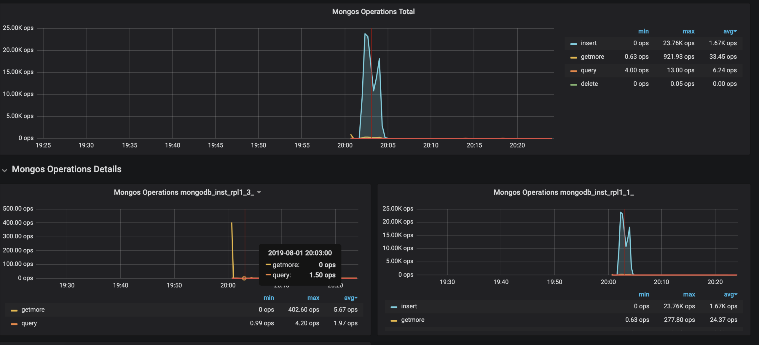Image resolution: width=759 pixels, height=345 pixels.
Task: Click delete color swatch in top legend
Action: point(573,85)
